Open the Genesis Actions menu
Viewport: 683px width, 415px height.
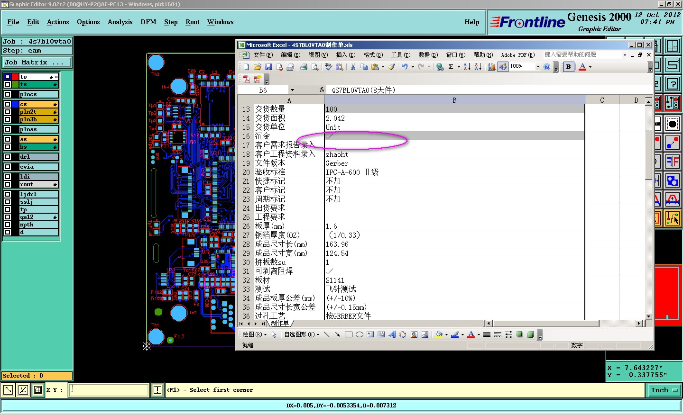[58, 22]
